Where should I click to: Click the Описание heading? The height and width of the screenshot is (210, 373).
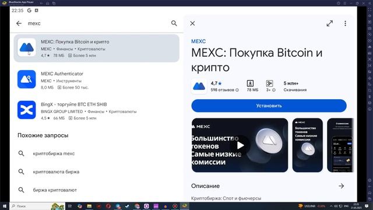tap(205, 186)
